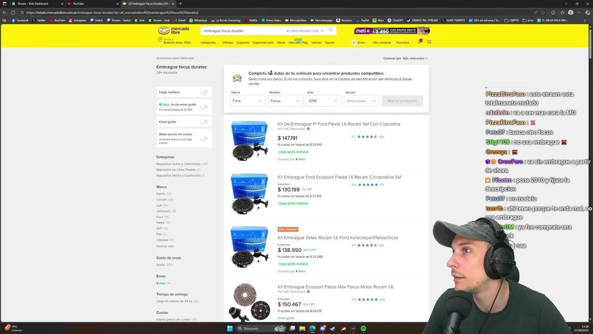Image resolution: width=593 pixels, height=334 pixels.
Task: Open the Año dropdown showing 2010
Action: coord(323,101)
